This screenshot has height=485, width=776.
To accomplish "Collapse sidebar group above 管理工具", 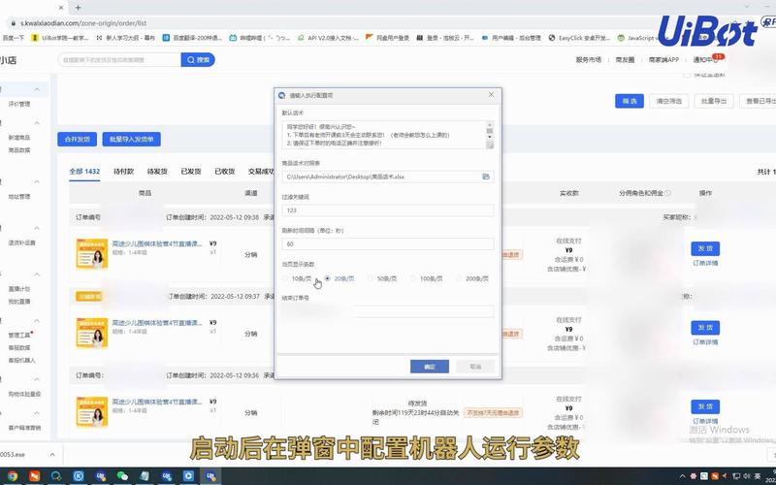I will [x=37, y=321].
